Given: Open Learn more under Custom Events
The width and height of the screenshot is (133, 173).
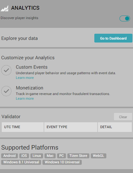Looking at the screenshot, I should [25, 78].
